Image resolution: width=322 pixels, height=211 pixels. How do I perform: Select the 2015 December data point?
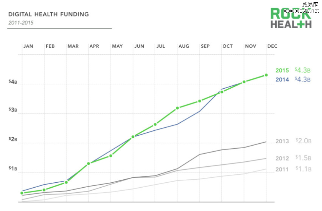[266, 75]
